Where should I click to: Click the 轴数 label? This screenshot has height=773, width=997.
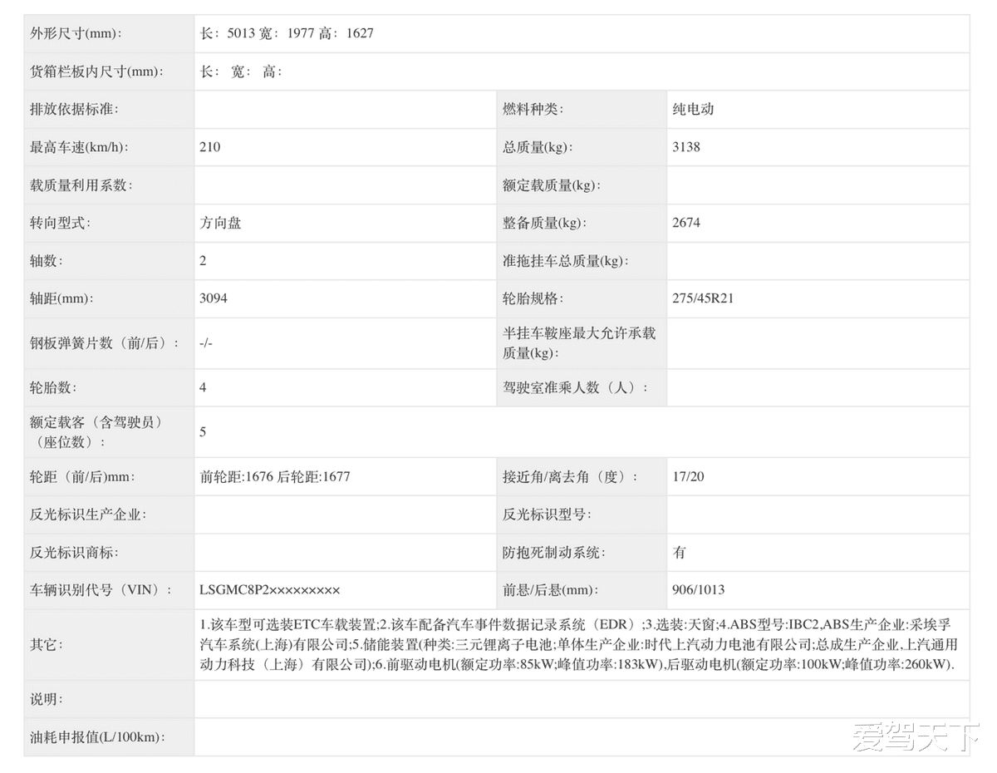[x=47, y=261]
